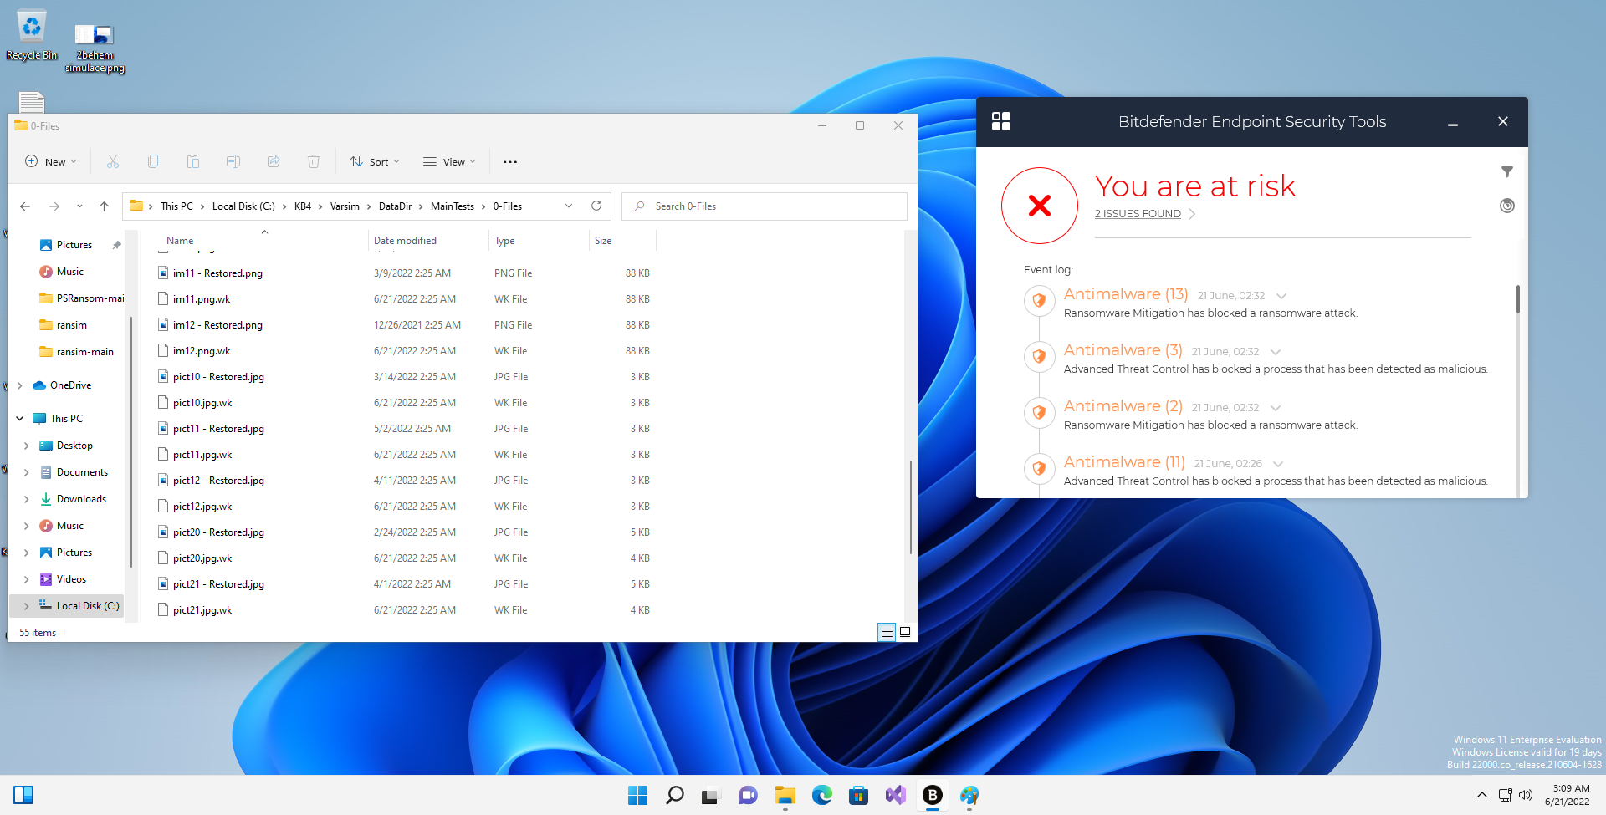Expand Antimalware (3) event details chevron

click(1276, 352)
